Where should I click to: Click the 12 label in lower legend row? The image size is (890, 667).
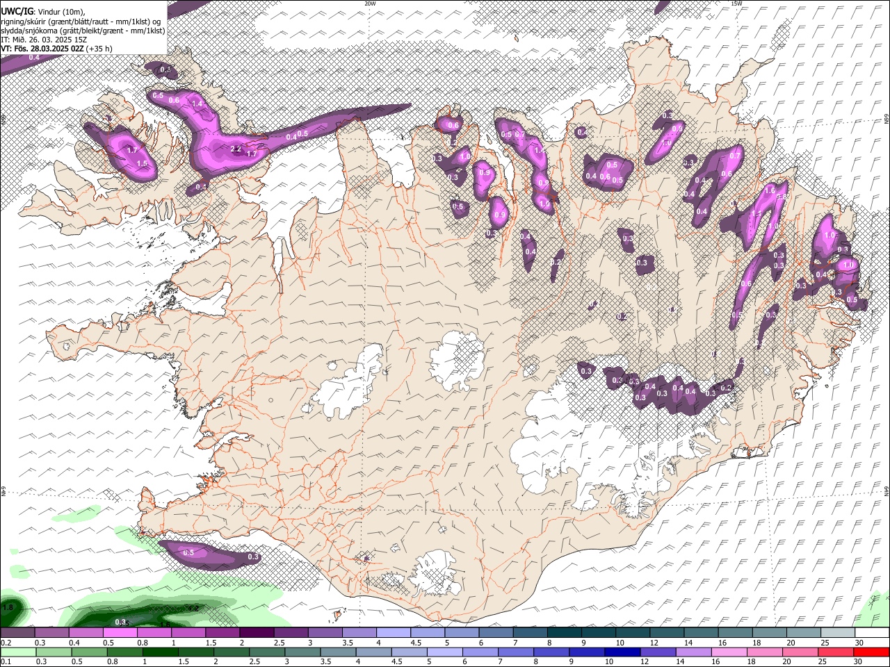(644, 662)
